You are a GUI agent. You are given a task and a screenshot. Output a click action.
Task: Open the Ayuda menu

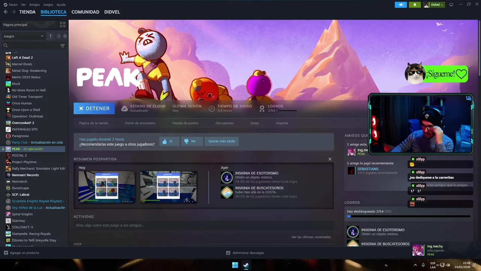(x=61, y=5)
